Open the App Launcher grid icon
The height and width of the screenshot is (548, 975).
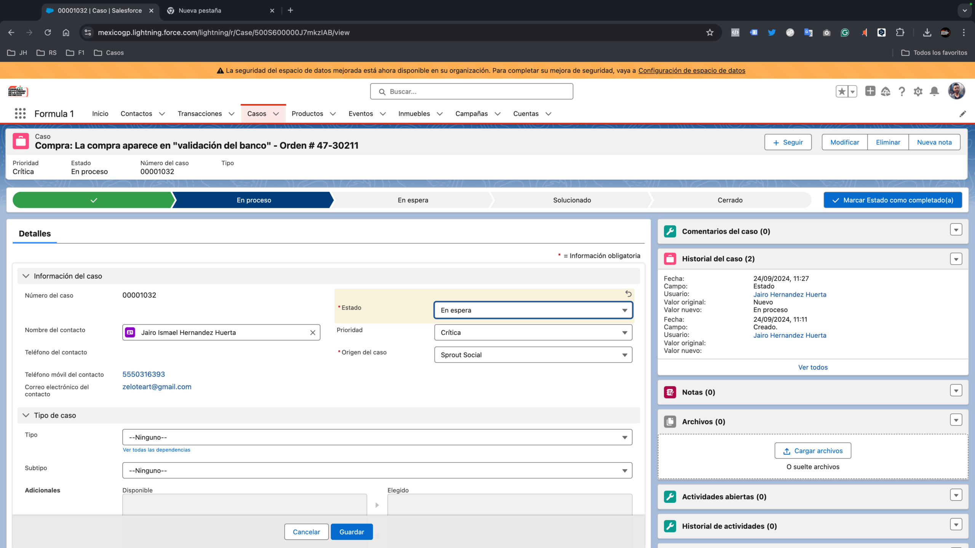pos(20,113)
